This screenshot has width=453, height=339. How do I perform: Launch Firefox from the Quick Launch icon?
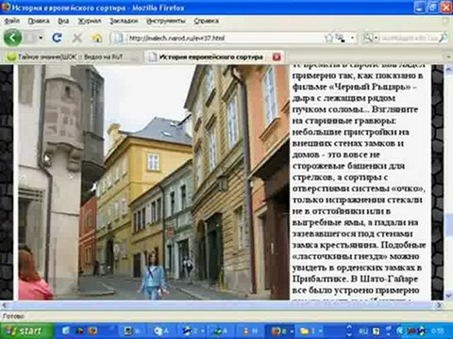(92, 331)
